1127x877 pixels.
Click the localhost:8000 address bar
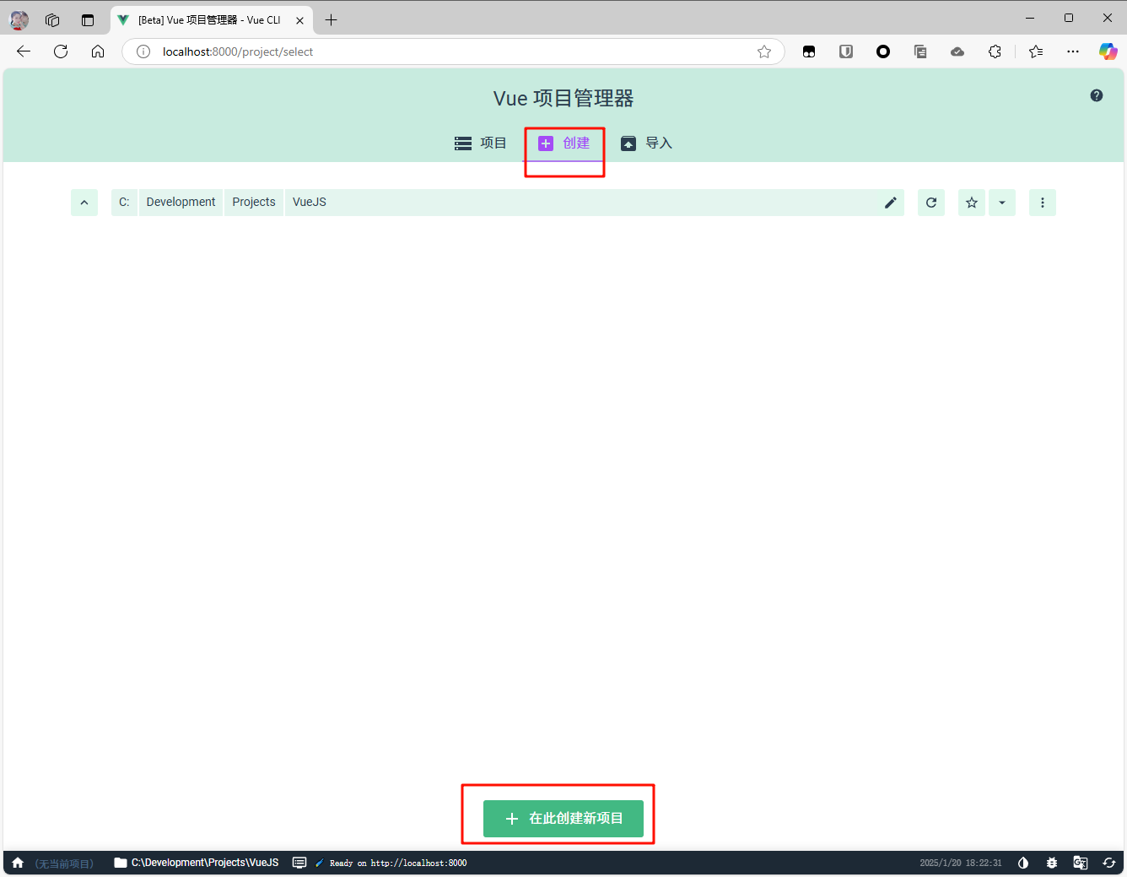454,51
